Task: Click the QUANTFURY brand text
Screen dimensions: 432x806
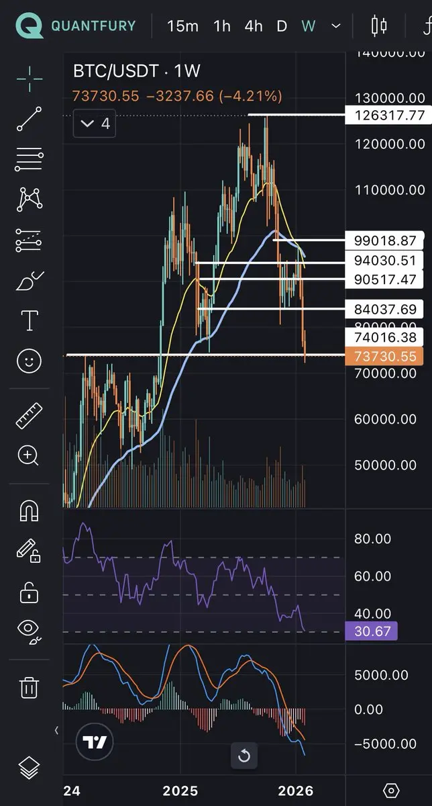Action: (93, 27)
